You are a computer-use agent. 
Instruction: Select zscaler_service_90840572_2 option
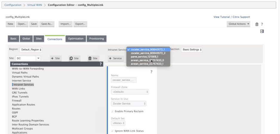point(148,53)
